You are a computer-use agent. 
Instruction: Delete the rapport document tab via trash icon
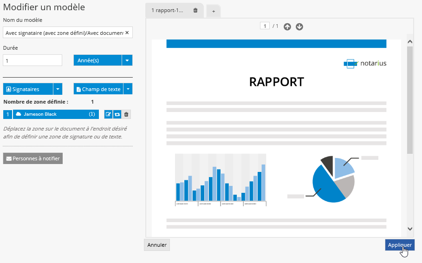click(x=195, y=10)
